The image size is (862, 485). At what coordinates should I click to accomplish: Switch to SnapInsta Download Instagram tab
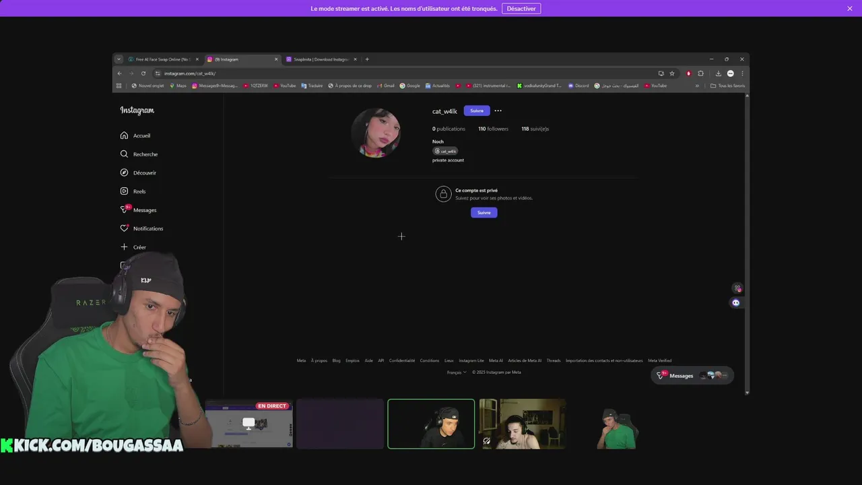click(x=321, y=59)
